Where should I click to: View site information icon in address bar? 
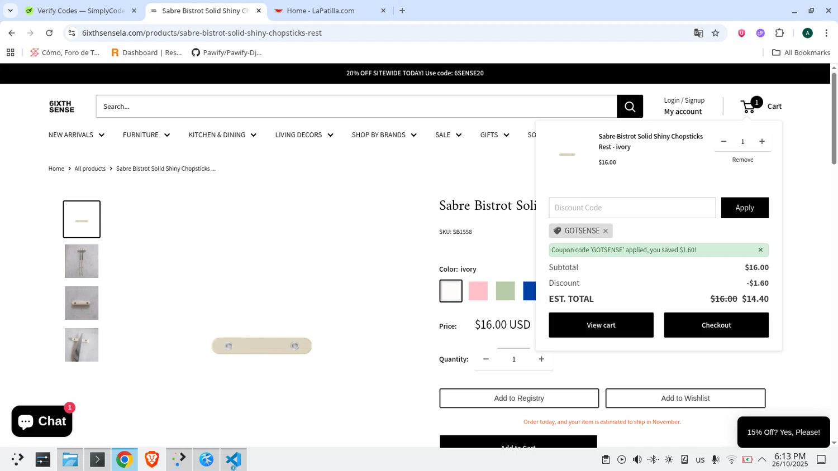[72, 33]
